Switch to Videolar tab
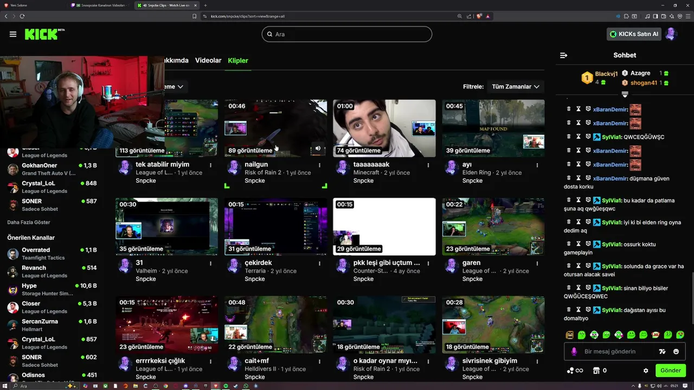 208,61
